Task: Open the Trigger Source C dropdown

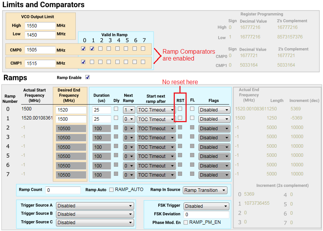Action: tap(94, 222)
